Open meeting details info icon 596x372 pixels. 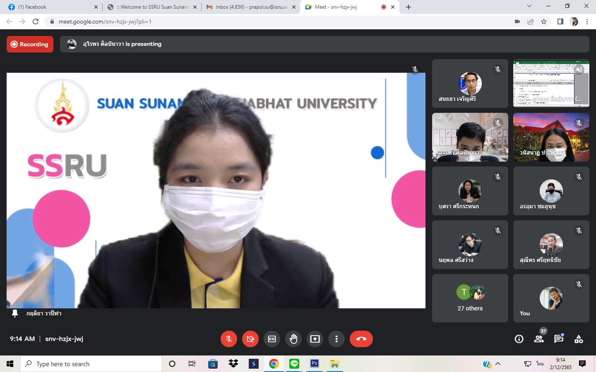(519, 339)
